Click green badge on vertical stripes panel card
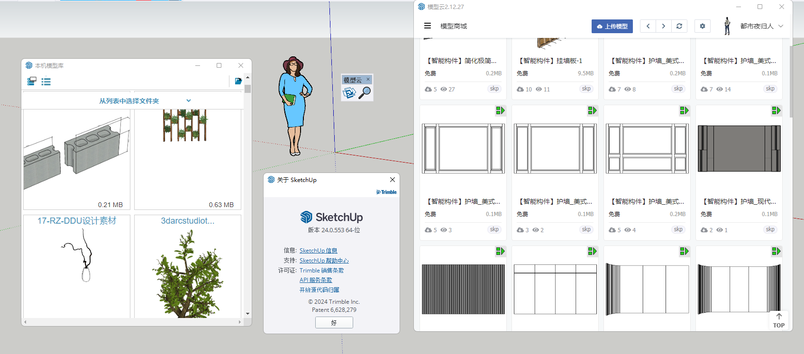Screen dimensions: 804x354 [x=500, y=251]
